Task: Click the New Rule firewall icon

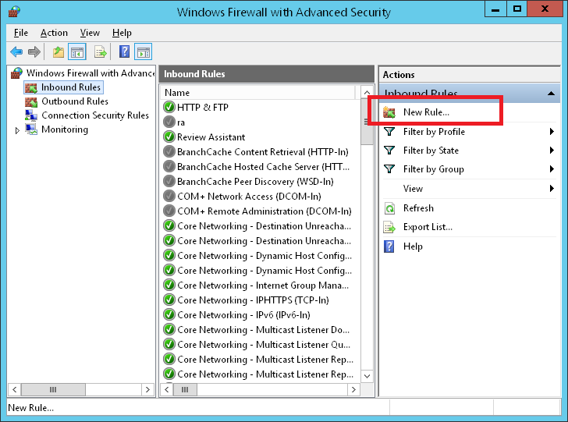Action: (x=389, y=112)
